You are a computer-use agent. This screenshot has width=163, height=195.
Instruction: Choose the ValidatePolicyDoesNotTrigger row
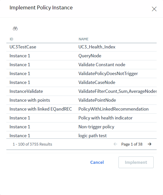tap(81, 74)
